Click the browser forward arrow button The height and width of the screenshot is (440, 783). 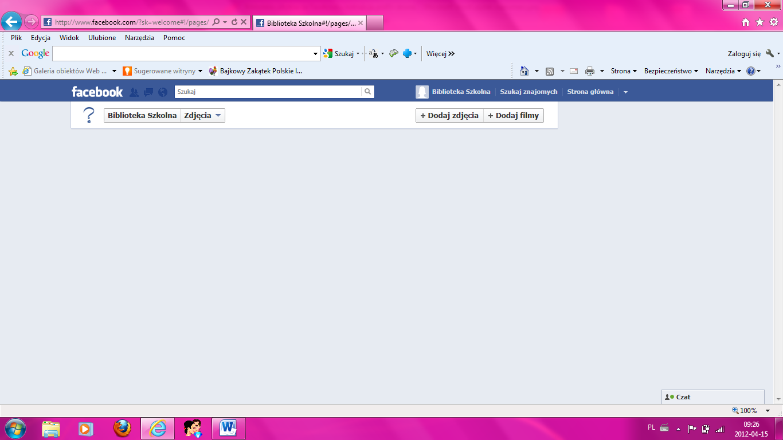[x=32, y=22]
